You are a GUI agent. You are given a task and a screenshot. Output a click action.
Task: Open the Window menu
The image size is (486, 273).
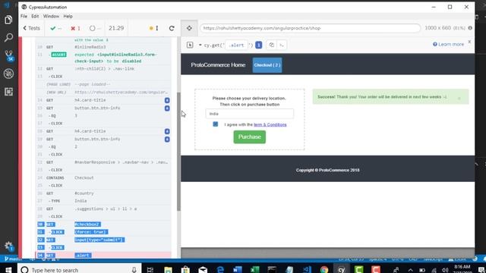click(x=51, y=16)
